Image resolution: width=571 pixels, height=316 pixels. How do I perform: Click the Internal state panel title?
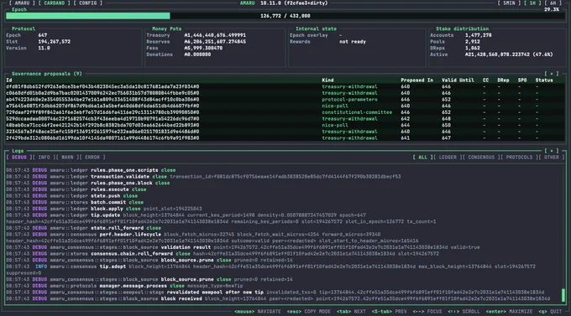point(316,28)
